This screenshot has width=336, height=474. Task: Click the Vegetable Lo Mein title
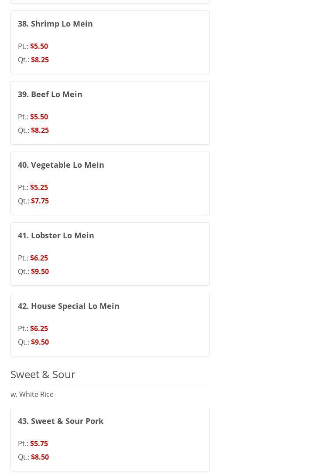pos(61,165)
